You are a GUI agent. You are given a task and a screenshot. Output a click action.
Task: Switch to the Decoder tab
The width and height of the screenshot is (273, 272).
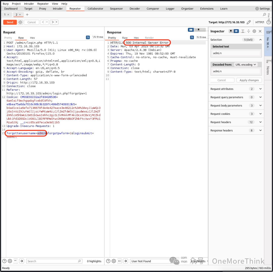pos(135,9)
